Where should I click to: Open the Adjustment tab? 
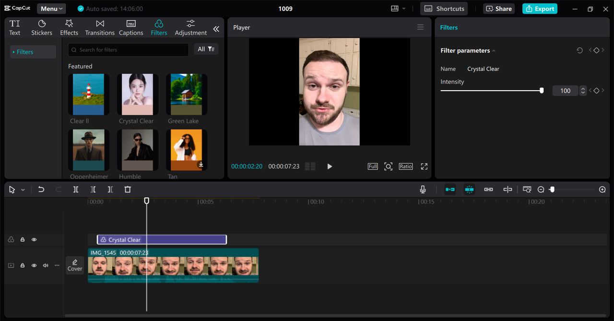(x=191, y=28)
